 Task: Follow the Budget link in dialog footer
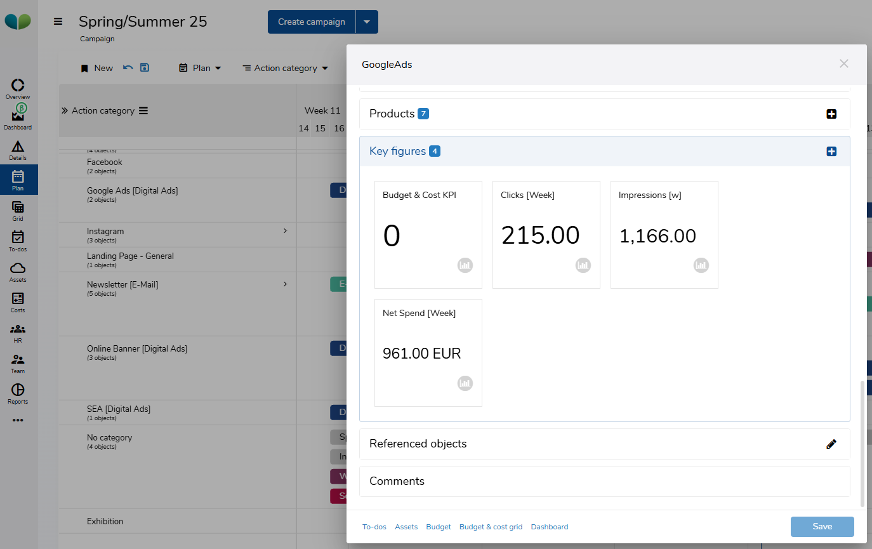tap(439, 527)
